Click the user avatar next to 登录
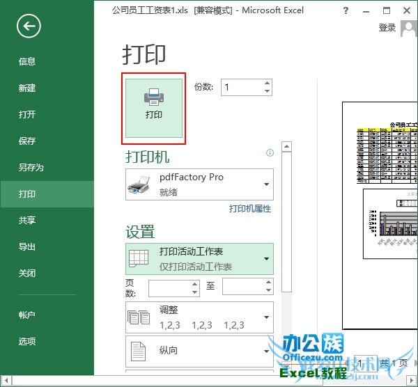 click(407, 28)
